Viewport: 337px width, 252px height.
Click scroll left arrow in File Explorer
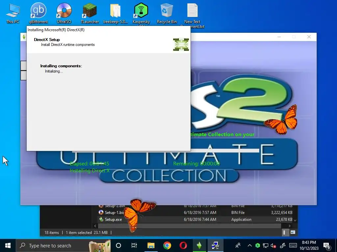(x=95, y=226)
